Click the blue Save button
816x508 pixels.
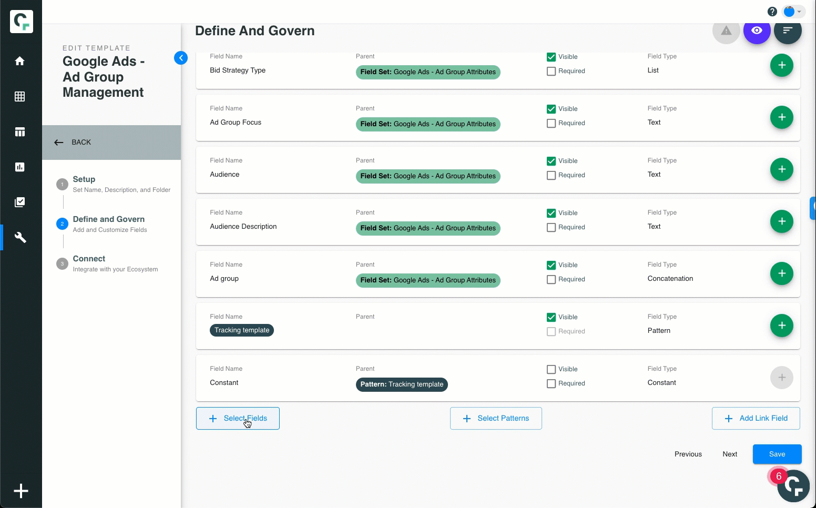click(x=777, y=454)
